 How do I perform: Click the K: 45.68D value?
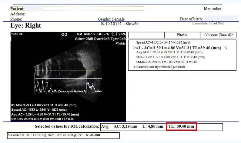[x=93, y=135]
